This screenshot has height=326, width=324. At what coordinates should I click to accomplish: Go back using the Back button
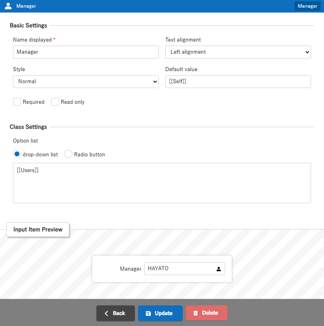[x=115, y=313]
